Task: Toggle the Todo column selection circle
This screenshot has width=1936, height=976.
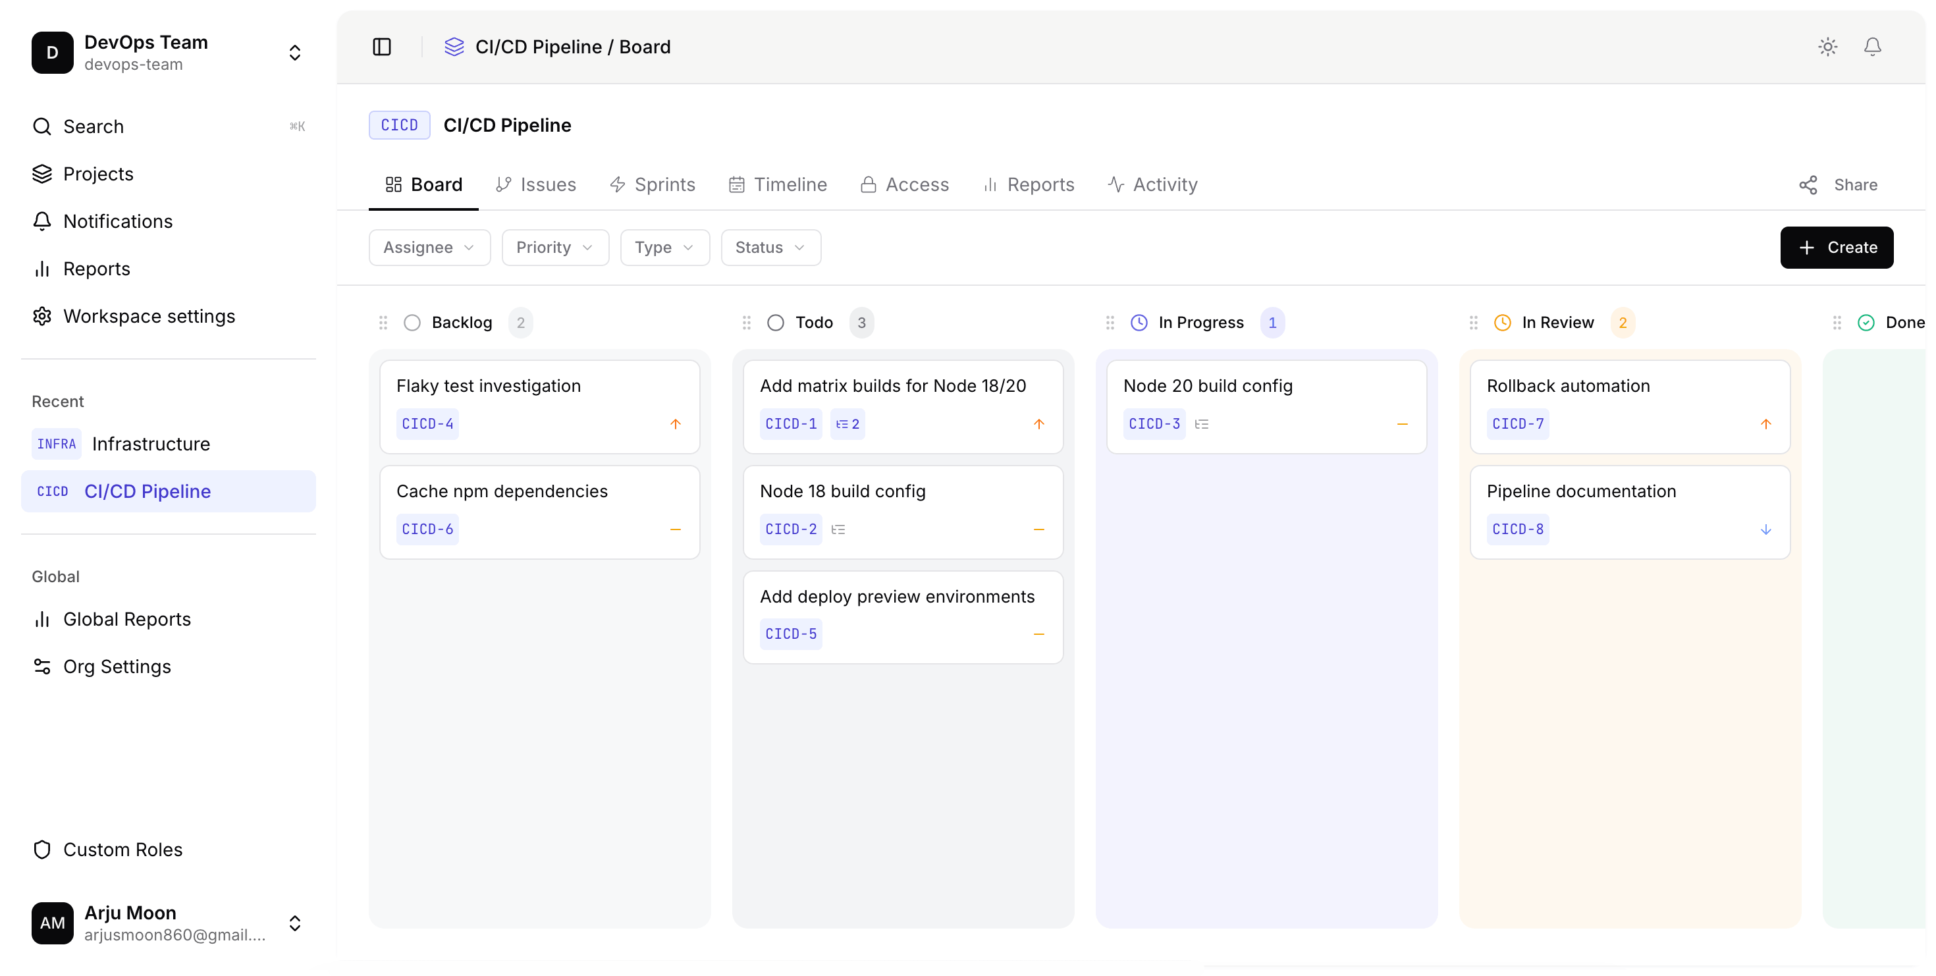Action: point(776,322)
